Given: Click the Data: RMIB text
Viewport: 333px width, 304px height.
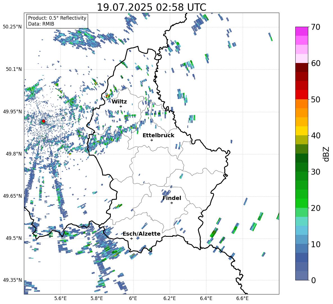Looking at the screenshot, I should 41,24.
